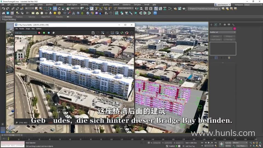Open the selection filter All dropdown
This screenshot has height=148, width=263.
(29, 8)
